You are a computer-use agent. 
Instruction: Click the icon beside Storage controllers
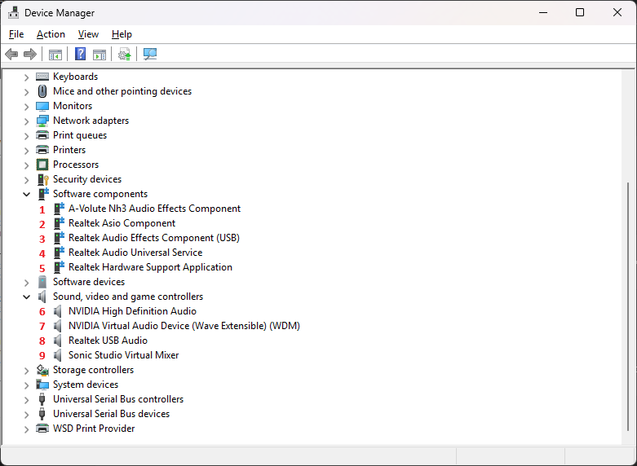[42, 370]
